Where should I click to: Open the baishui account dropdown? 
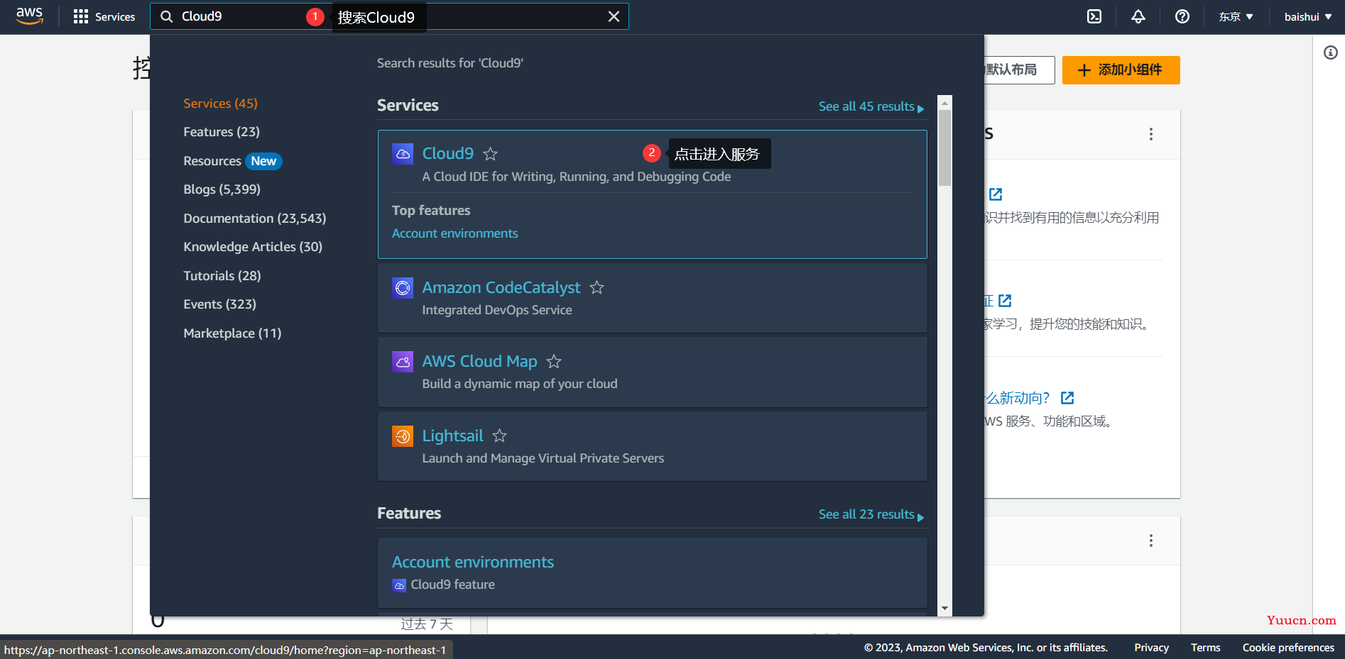coord(1308,16)
